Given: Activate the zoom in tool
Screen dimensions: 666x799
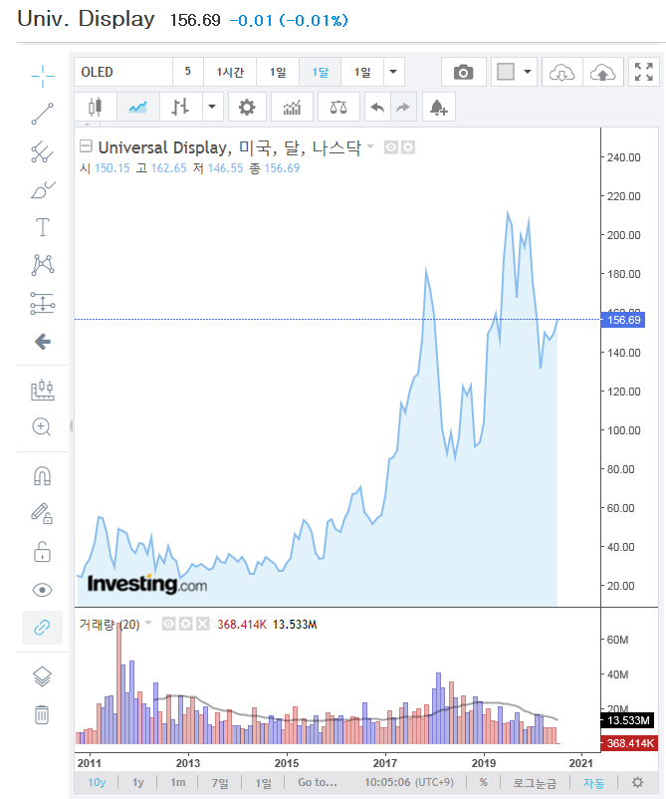Looking at the screenshot, I should 42,427.
